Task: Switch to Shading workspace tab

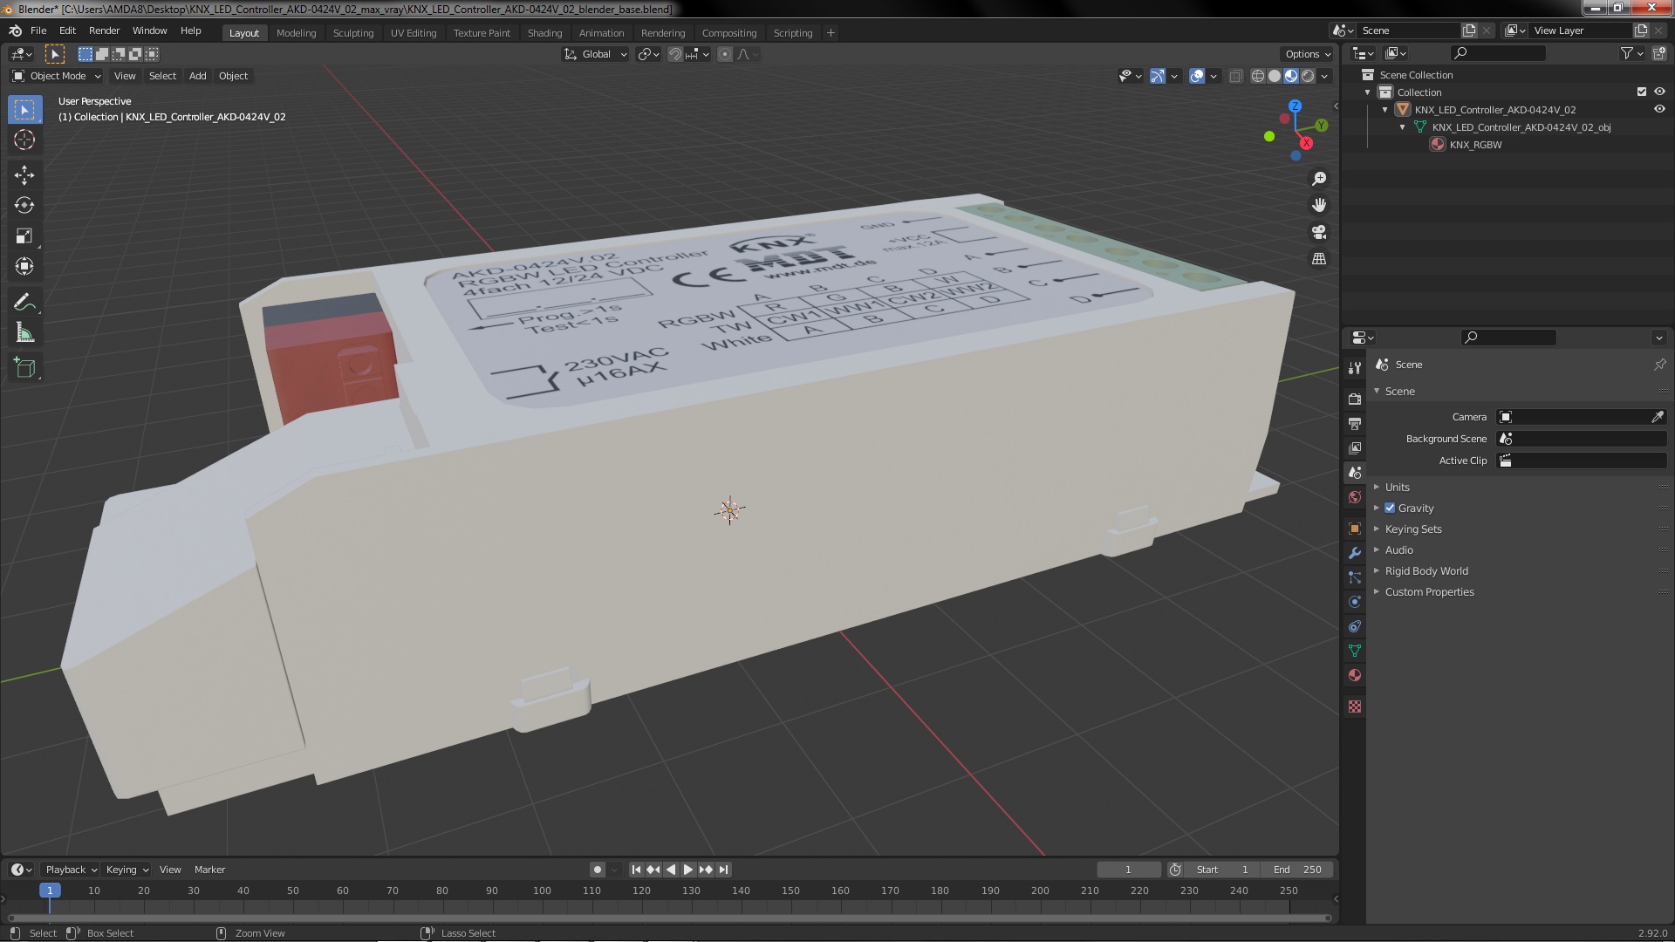Action: click(x=544, y=32)
